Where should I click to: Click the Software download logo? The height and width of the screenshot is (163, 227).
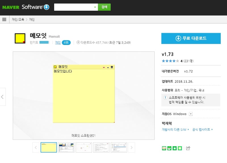36,7
